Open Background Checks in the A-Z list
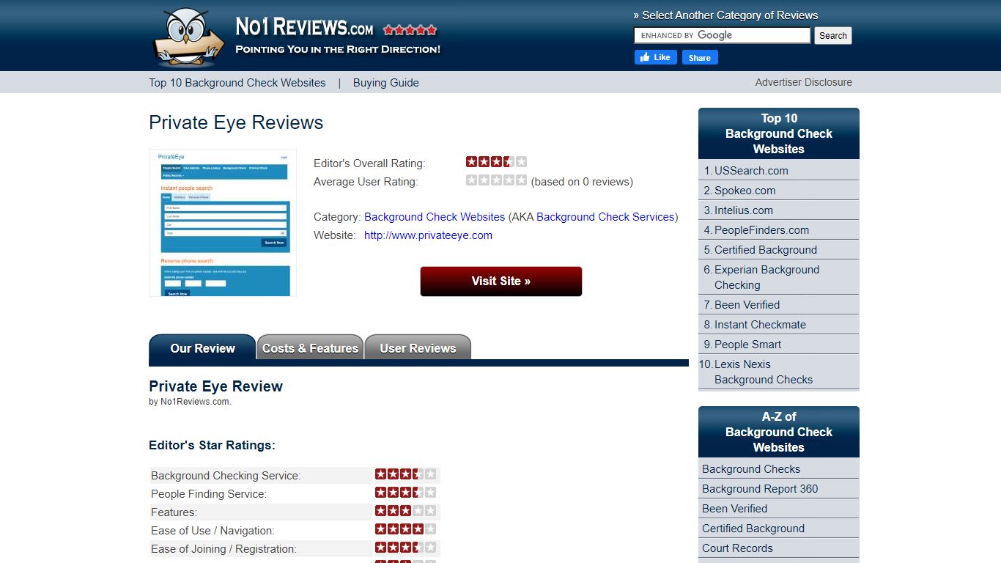The height and width of the screenshot is (563, 1001). pos(751,469)
